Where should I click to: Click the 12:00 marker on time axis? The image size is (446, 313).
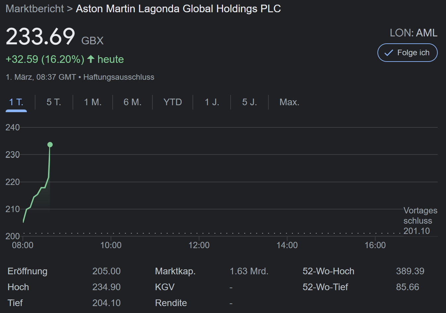199,245
